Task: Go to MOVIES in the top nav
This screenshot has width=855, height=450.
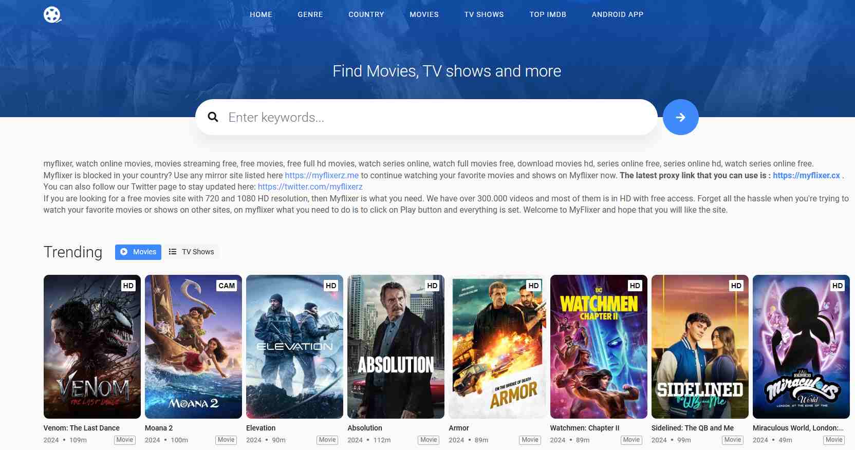Action: coord(424,14)
